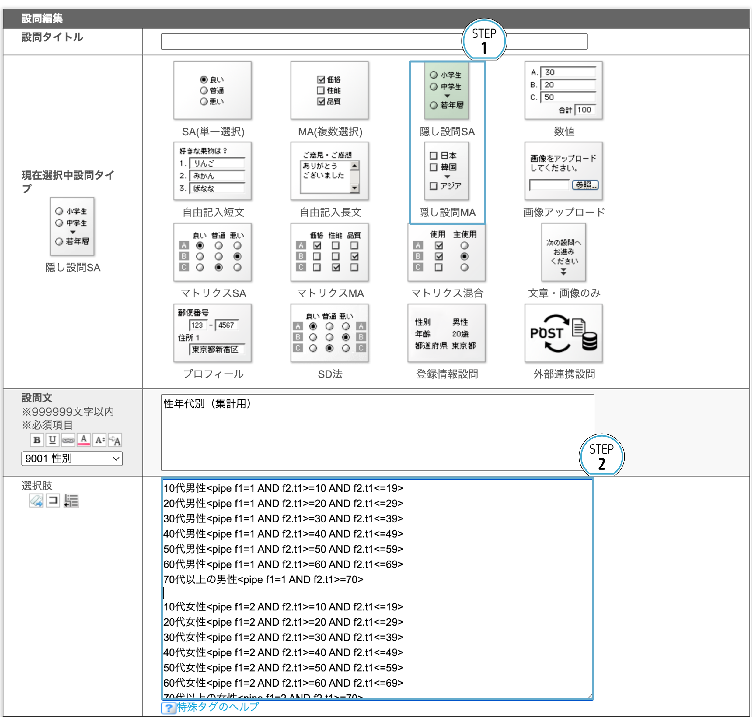The height and width of the screenshot is (717, 753).
Task: Click the コ bracket icon under 選択肢
Action: point(53,500)
